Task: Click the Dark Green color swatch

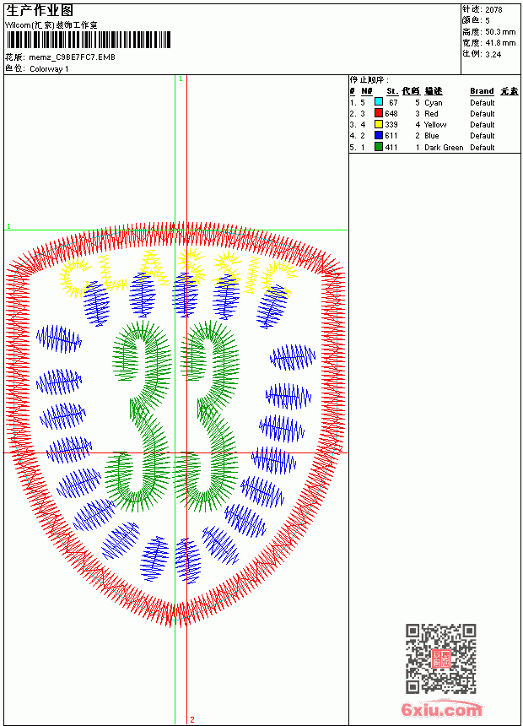Action: coord(379,147)
